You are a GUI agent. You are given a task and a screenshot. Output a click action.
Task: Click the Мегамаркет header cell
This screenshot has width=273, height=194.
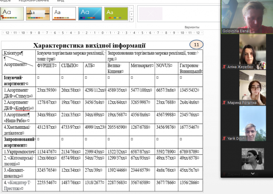[x=142, y=68]
